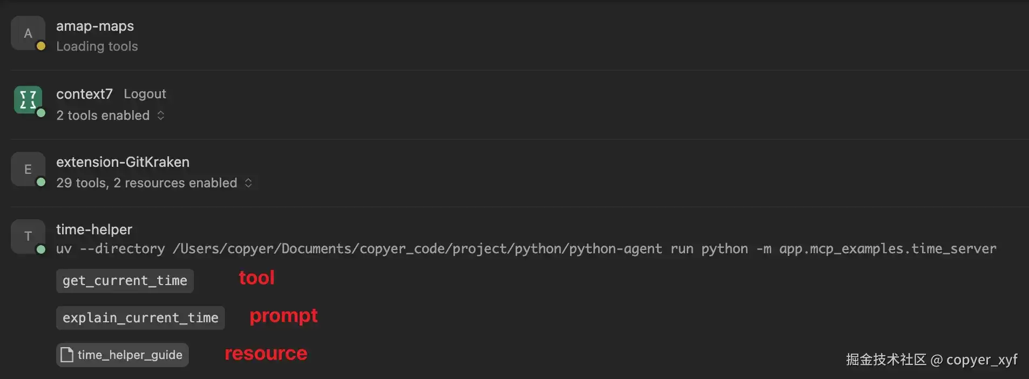Click the file icon on time_helper_guide
Screen dimensions: 1029x379
pyautogui.click(x=67, y=355)
